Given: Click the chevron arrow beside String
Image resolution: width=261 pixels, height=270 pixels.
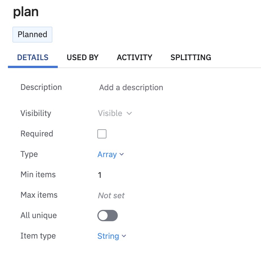Looking at the screenshot, I should [124, 236].
